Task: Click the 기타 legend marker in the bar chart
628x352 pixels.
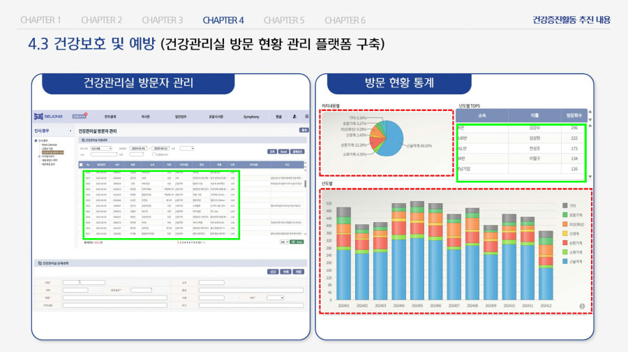Action: (x=565, y=206)
